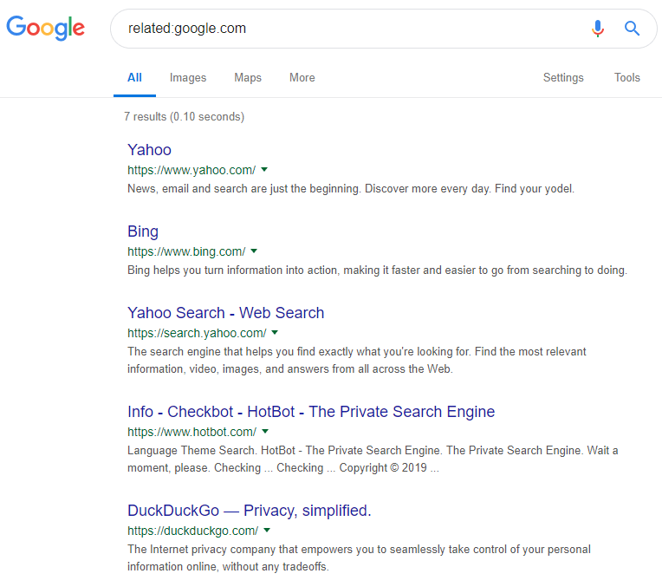The image size is (662, 580).
Task: Activate voice search microphone icon
Action: [597, 29]
